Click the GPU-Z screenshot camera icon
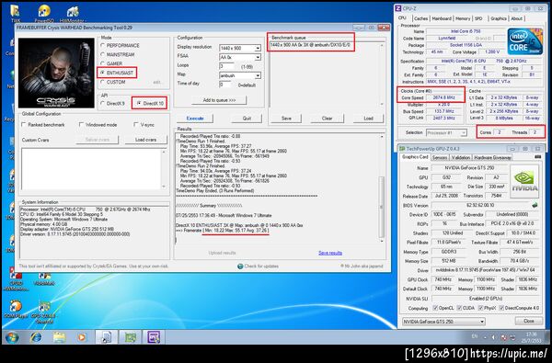 (x=537, y=157)
